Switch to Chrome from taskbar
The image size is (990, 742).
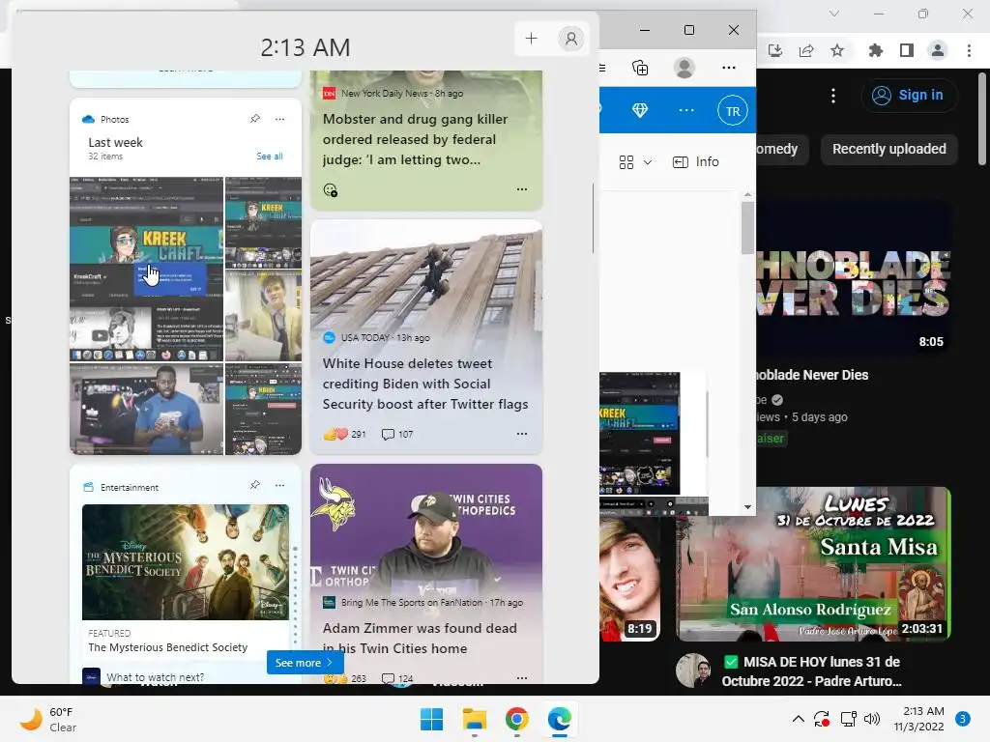516,719
